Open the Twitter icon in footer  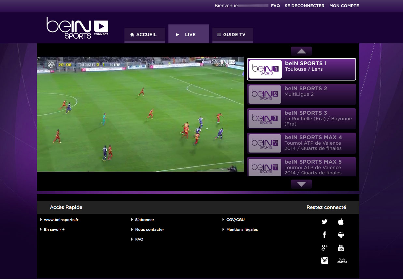pos(324,222)
